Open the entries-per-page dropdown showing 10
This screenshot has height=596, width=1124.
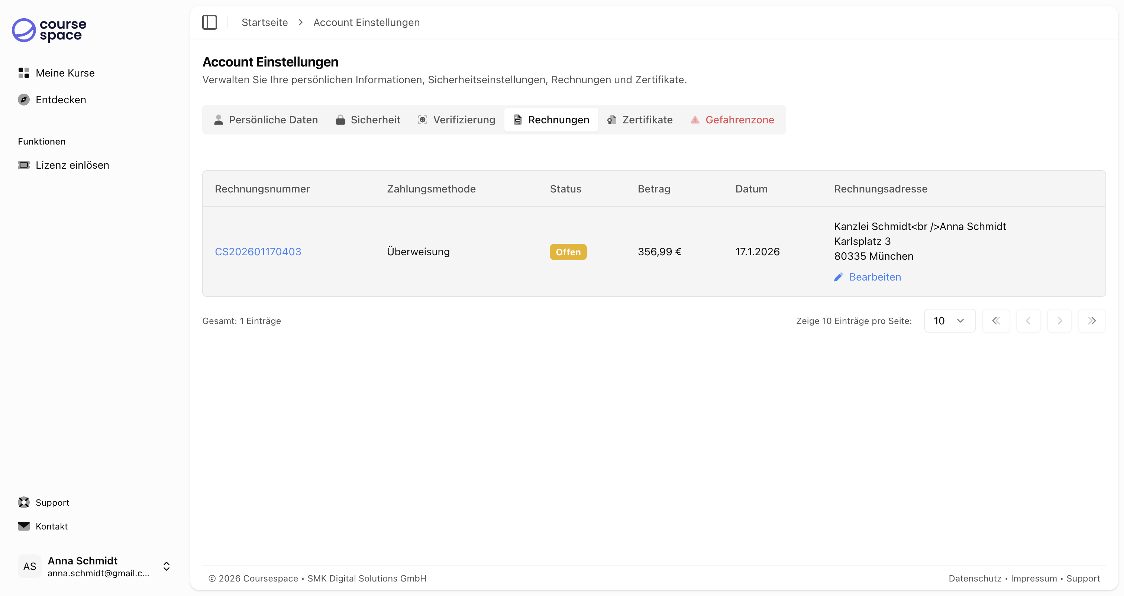949,320
